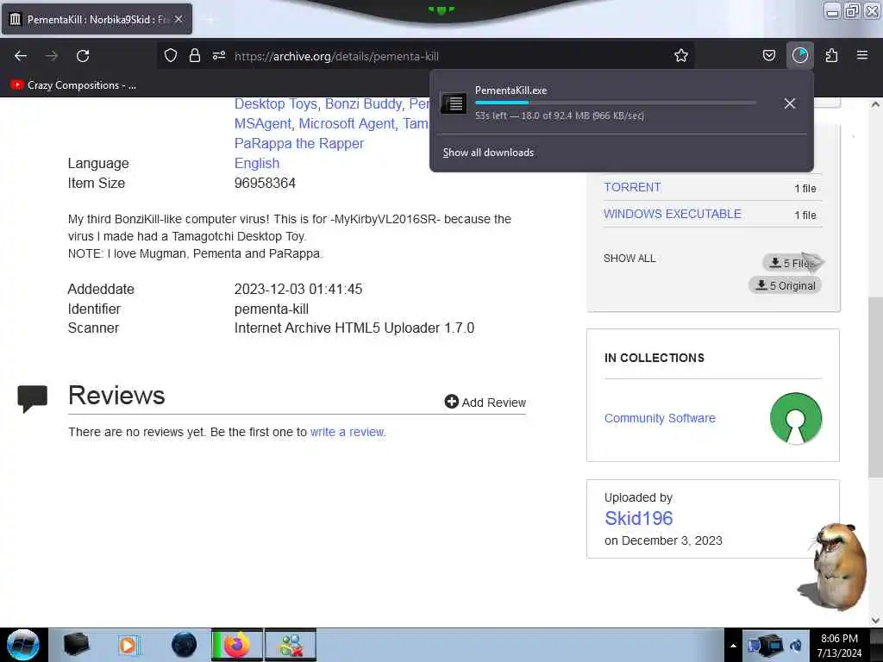This screenshot has height=662, width=883.
Task: Click the volume tray icon
Action: click(796, 645)
